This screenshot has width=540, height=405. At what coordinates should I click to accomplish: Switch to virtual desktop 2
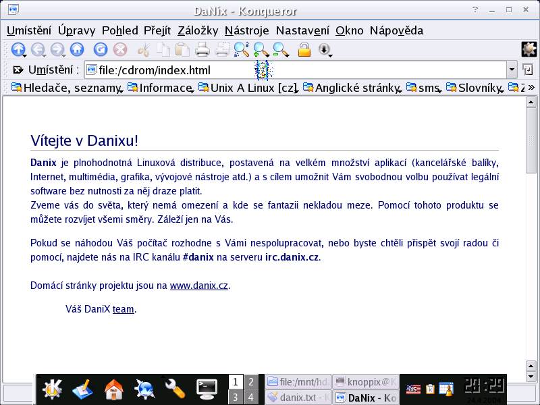251,382
